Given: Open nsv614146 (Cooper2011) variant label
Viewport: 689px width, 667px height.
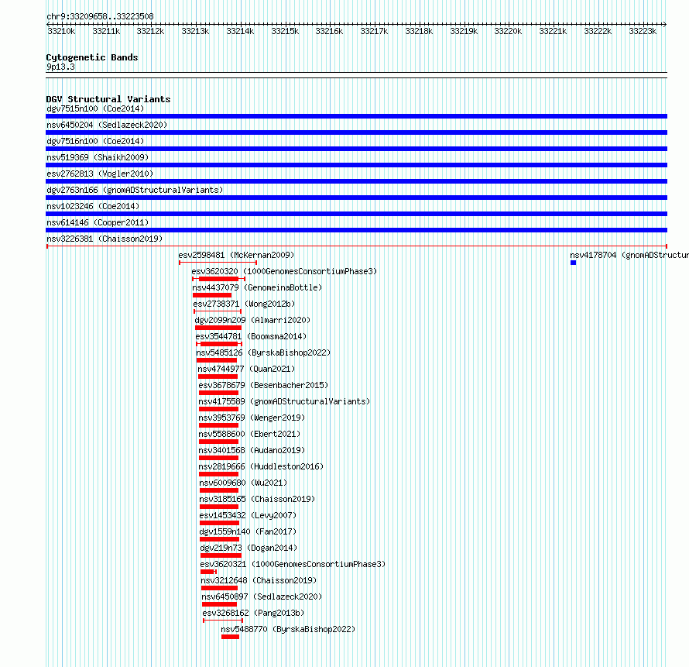Looking at the screenshot, I should click(x=98, y=222).
